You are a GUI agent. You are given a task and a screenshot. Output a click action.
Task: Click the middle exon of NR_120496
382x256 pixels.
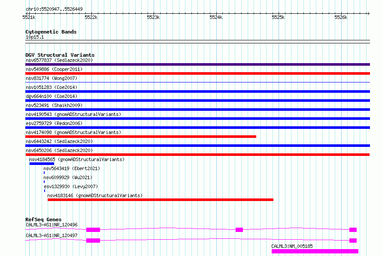(x=239, y=230)
